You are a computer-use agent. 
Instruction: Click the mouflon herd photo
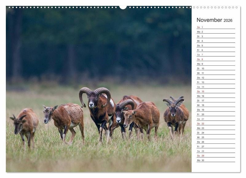pos(99,89)
